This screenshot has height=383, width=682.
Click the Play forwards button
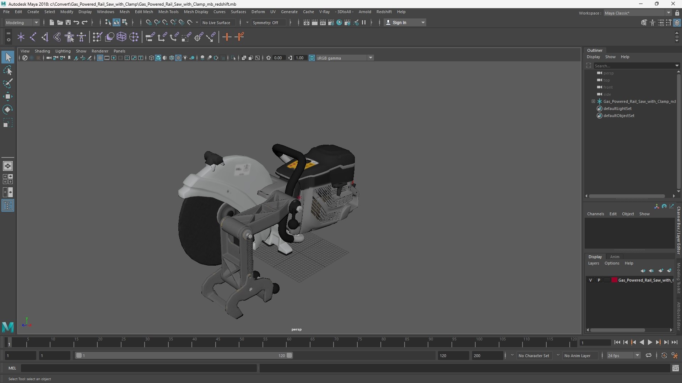tap(650, 342)
